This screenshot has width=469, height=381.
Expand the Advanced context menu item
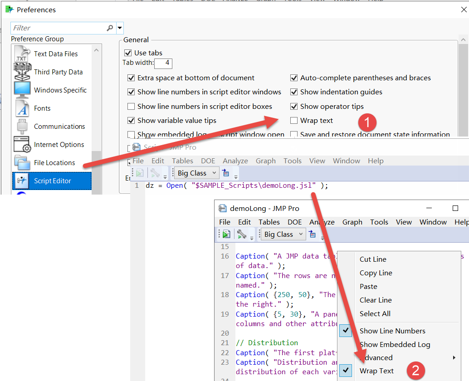(x=375, y=357)
